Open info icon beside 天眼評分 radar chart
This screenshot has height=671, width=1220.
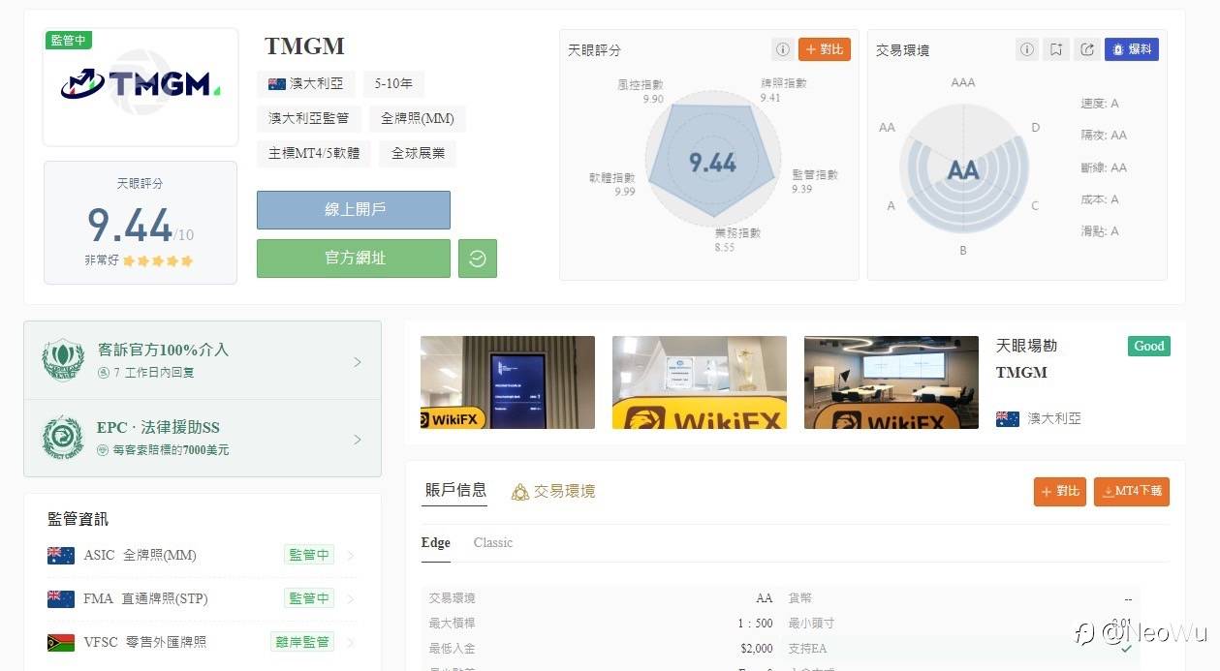click(782, 49)
